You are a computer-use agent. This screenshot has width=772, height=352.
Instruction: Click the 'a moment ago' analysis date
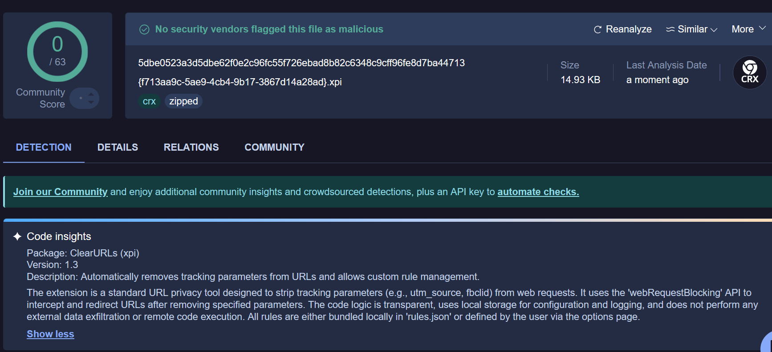coord(657,80)
